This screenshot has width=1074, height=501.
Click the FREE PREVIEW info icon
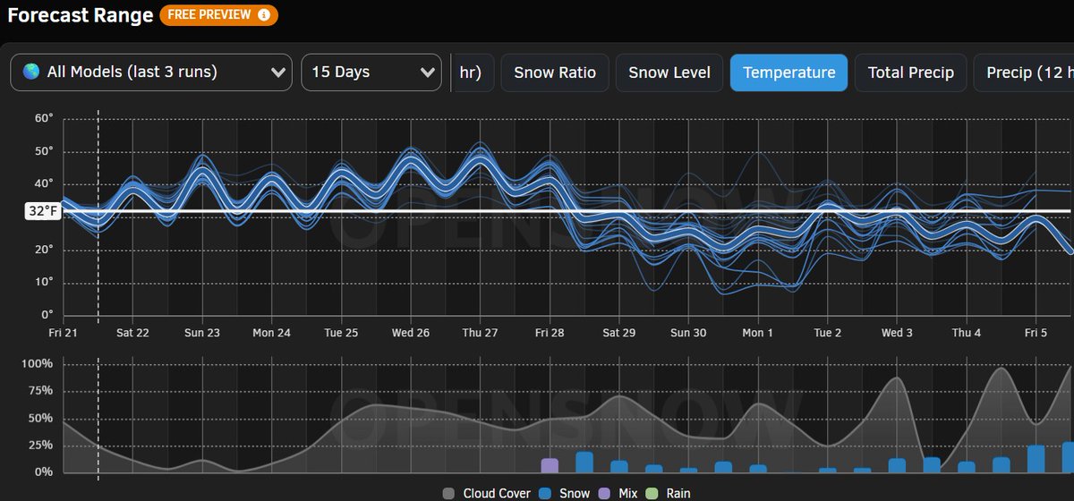click(x=263, y=15)
